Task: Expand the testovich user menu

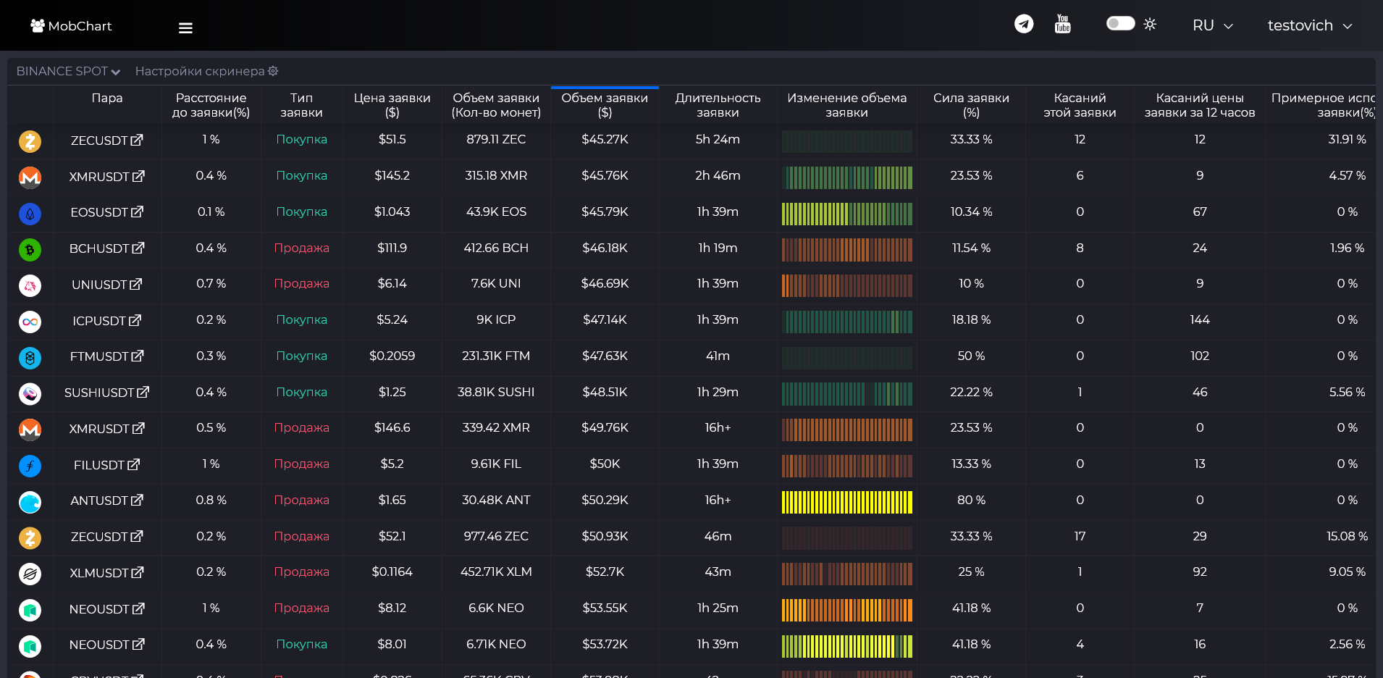Action: (1310, 25)
